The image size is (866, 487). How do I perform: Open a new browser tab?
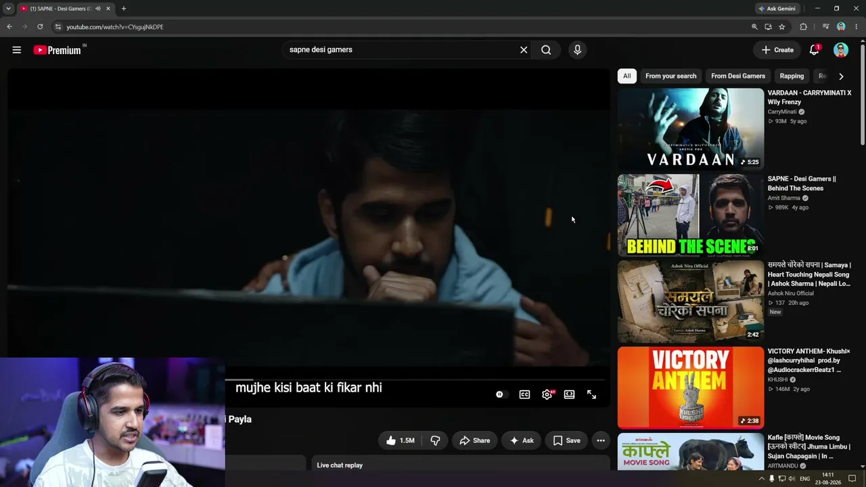(123, 9)
